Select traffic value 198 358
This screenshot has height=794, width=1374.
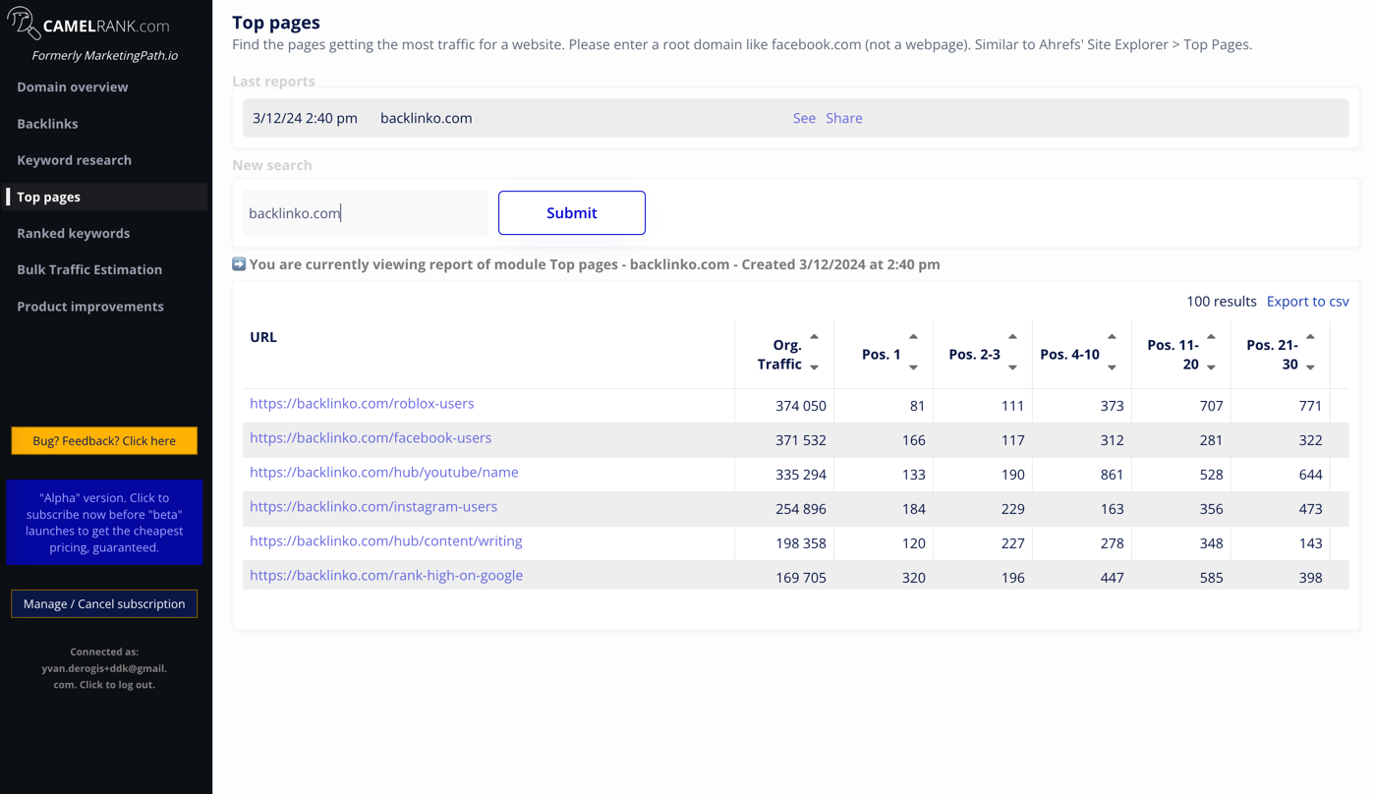click(801, 543)
